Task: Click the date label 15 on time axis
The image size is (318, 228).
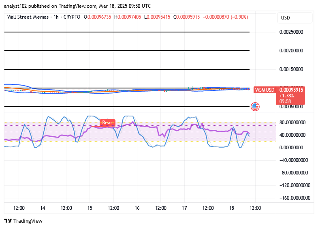Action: point(90,208)
